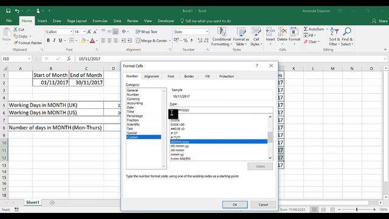Screen dimensions: 389x219
Task: Open the File menu
Action: (x=9, y=21)
